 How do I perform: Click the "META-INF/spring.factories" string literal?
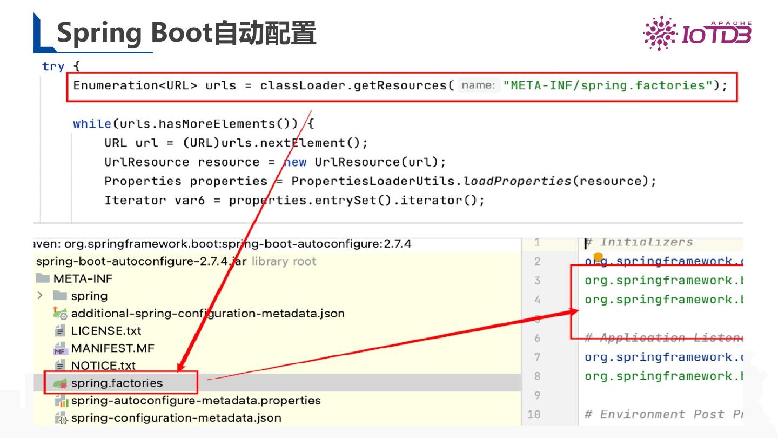pyautogui.click(x=608, y=85)
